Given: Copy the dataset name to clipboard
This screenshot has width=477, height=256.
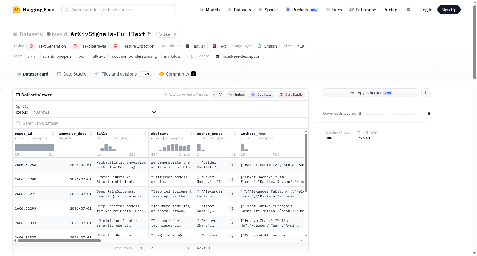Looking at the screenshot, I should (x=150, y=34).
